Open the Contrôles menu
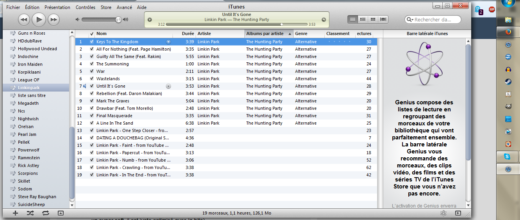 pyautogui.click(x=85, y=7)
